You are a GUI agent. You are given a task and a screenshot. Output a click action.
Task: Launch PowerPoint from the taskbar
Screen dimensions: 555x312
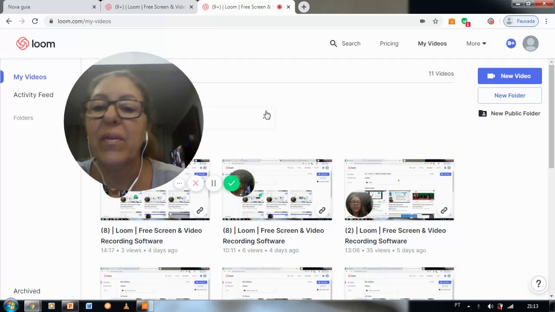coord(70,306)
